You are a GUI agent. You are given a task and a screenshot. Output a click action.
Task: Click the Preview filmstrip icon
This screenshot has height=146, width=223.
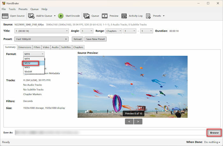click(105, 16)
